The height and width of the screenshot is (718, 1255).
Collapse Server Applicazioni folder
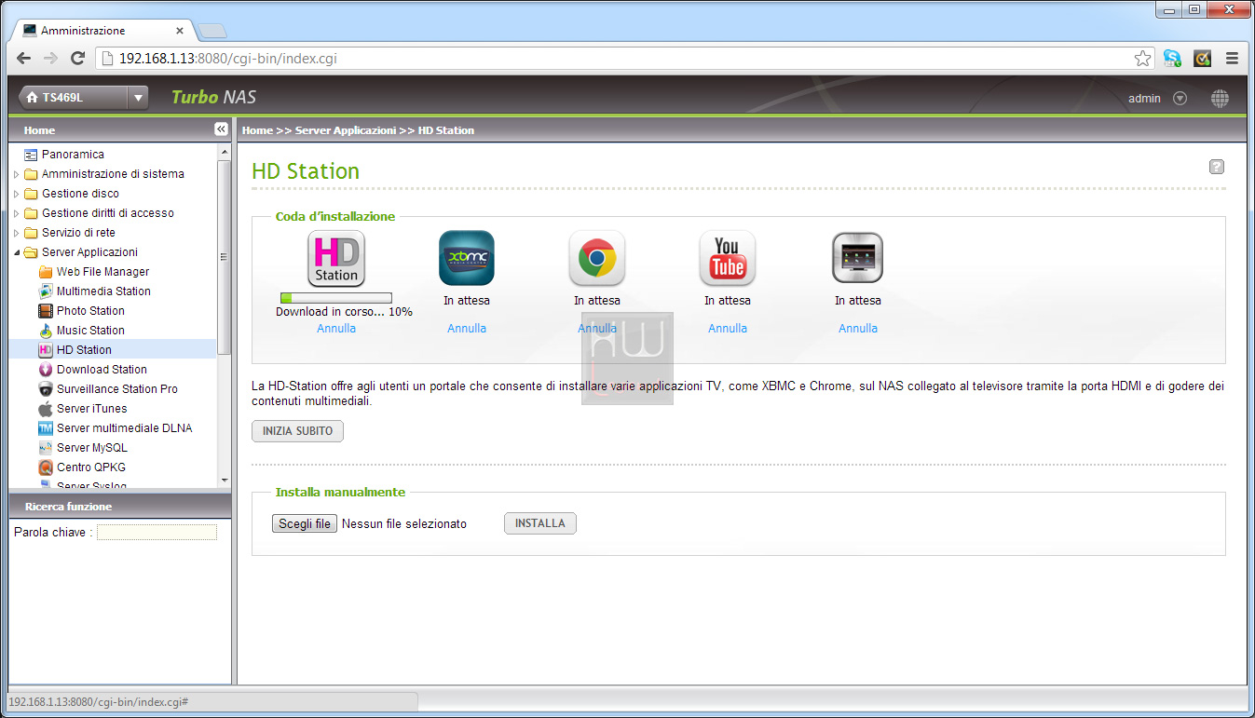[17, 252]
